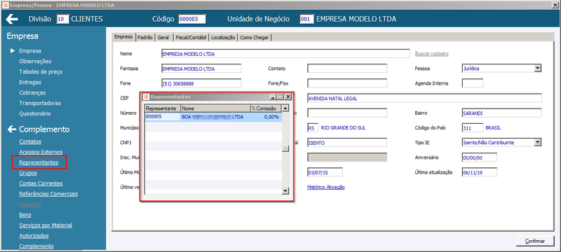Switch to the Padrão tab
Viewport: 561px width, 252px height.
(145, 37)
